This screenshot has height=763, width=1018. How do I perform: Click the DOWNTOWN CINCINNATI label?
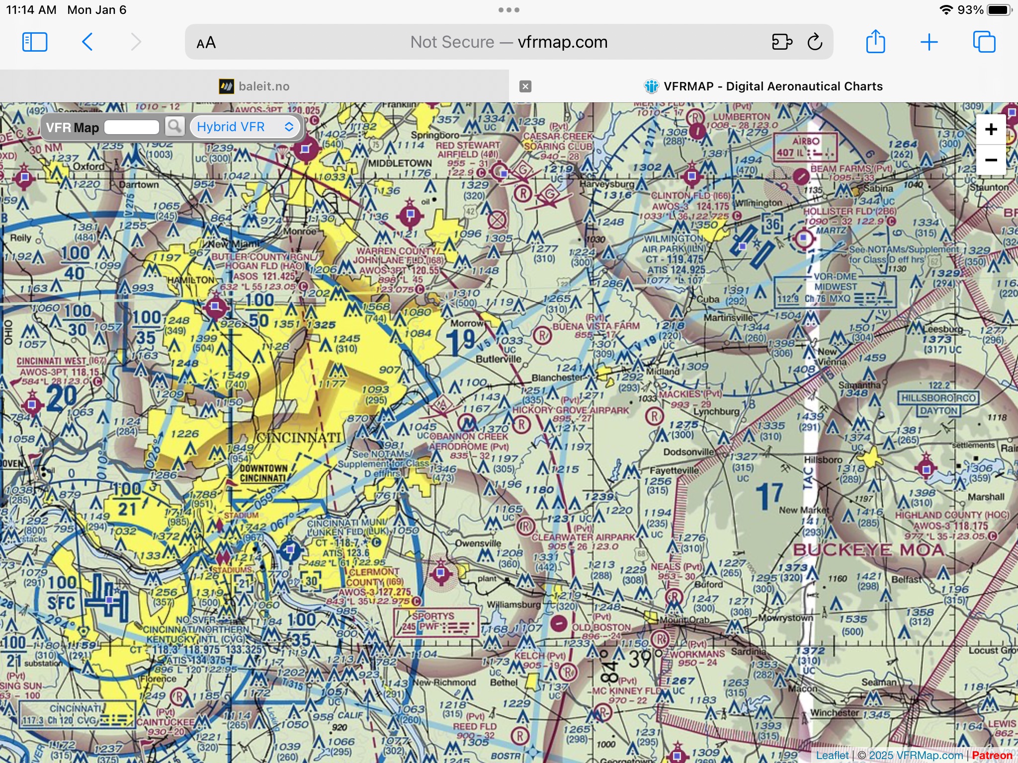pos(263,473)
